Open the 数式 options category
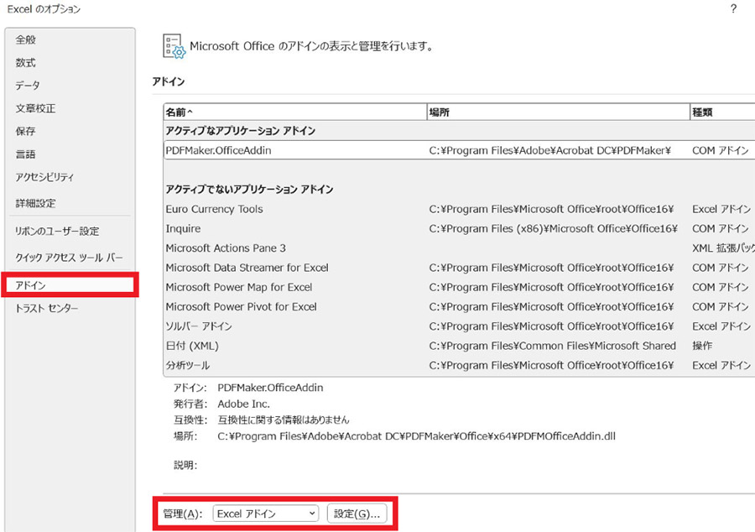Viewport: 755px width, 532px height. click(26, 63)
